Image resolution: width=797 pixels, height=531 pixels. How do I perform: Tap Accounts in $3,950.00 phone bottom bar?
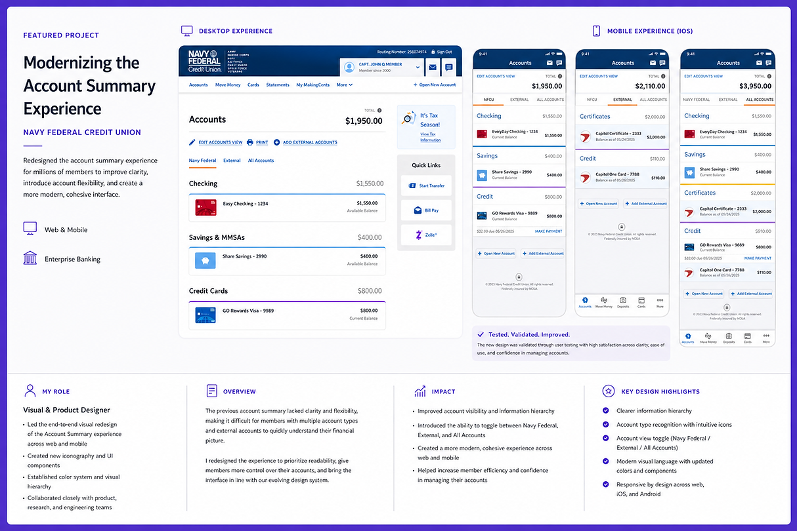coord(688,338)
